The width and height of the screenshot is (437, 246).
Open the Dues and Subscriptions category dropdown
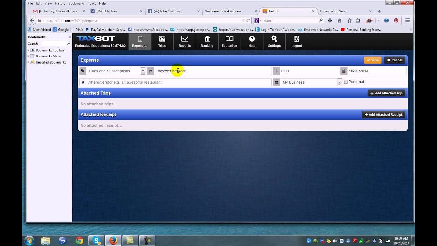[x=143, y=71]
